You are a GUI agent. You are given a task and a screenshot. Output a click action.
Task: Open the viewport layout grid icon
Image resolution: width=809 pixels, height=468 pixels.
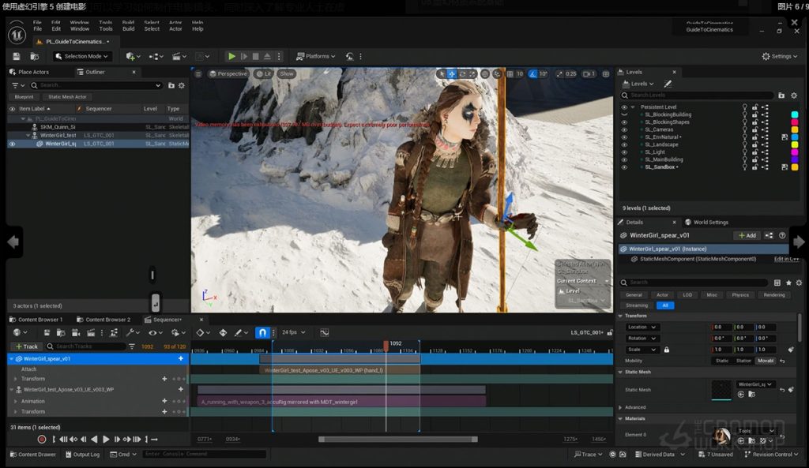606,73
